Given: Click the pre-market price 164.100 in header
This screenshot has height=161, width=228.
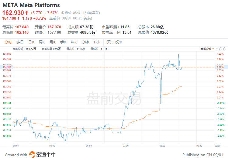Looking at the screenshot, I should (x=9, y=18).
